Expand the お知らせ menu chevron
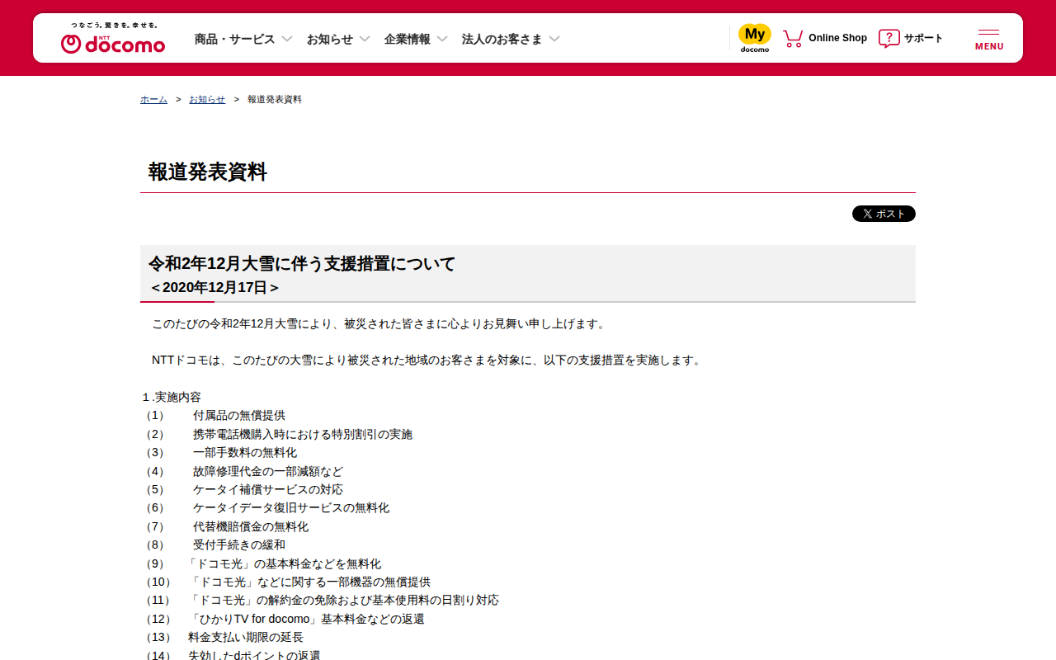This screenshot has height=660, width=1056. pos(365,39)
